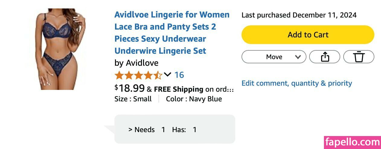Viewport: 381px width, 149px height.
Task: Click the share icon button
Action: pyautogui.click(x=325, y=57)
